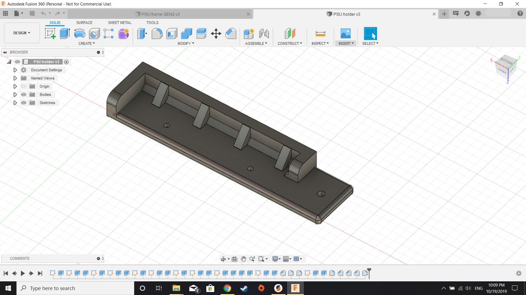The image size is (526, 295).
Task: Switch to the TOOLS tab
Action: pyautogui.click(x=152, y=23)
